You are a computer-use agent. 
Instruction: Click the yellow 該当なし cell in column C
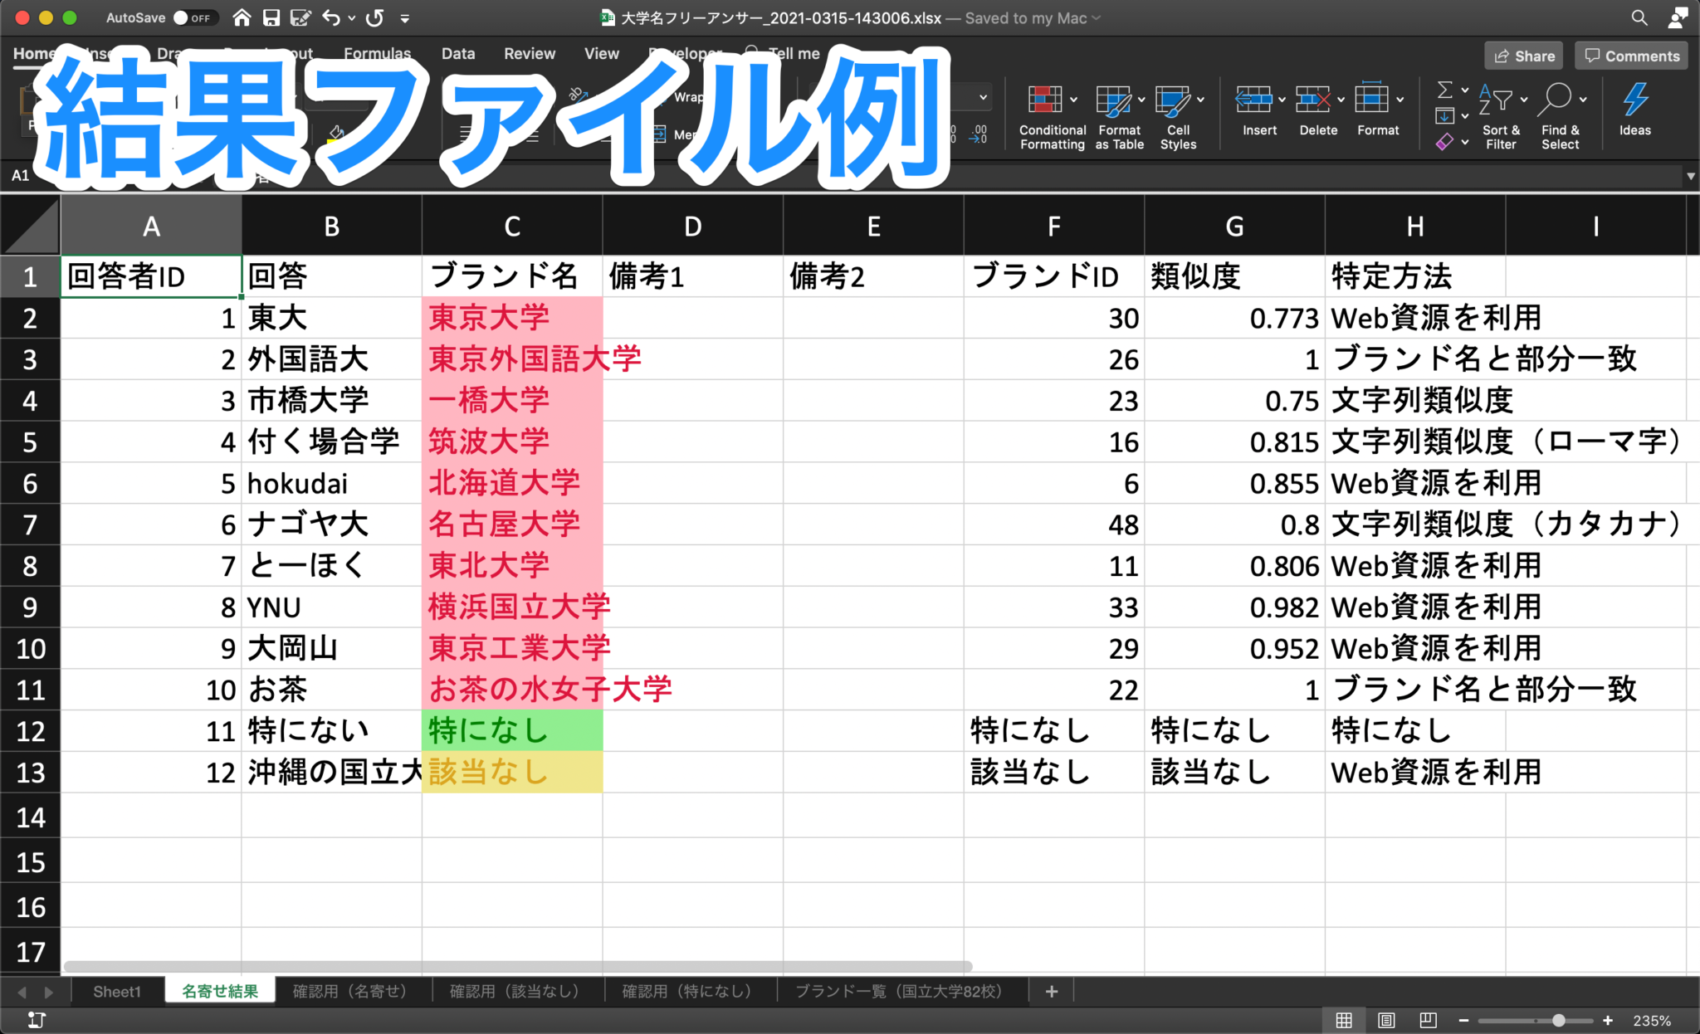point(512,773)
